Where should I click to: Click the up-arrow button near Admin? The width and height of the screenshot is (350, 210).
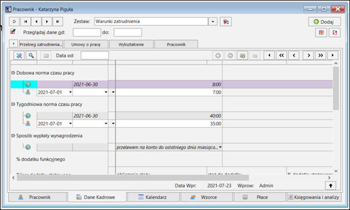pyautogui.click(x=330, y=186)
